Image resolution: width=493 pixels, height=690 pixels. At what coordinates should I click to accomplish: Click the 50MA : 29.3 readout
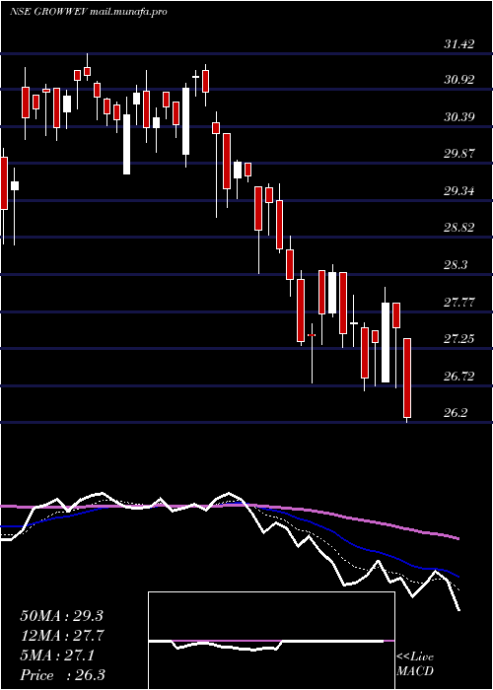coord(62,616)
